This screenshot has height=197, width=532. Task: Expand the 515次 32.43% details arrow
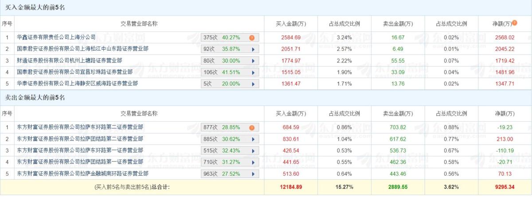253,151
